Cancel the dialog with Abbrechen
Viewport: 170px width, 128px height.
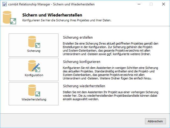tap(155, 121)
